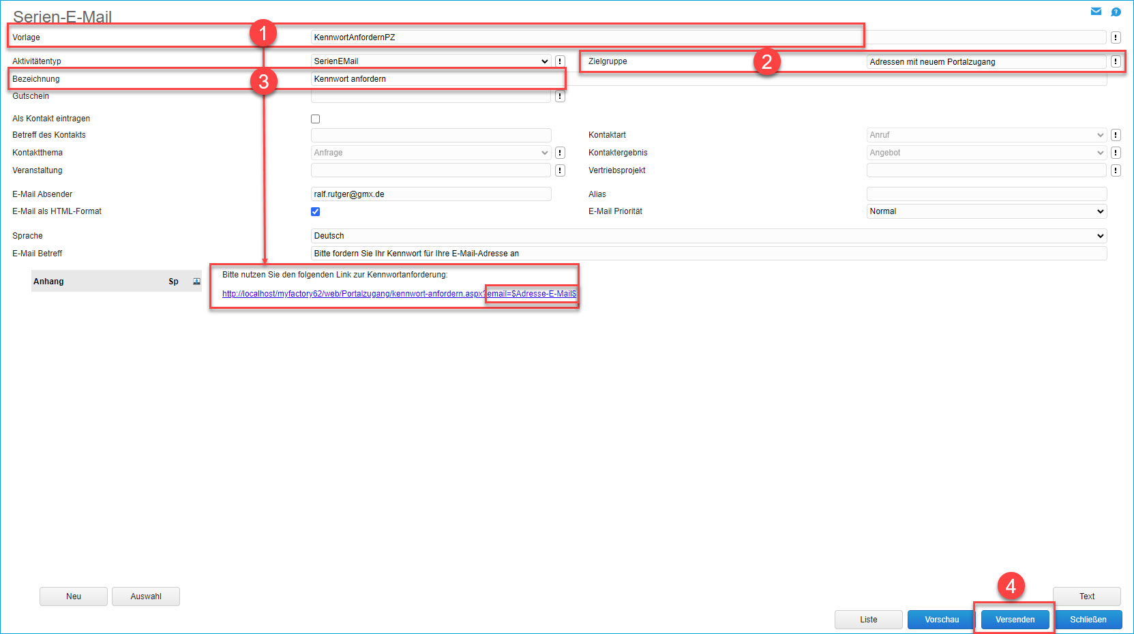Send the mail with Versenden
This screenshot has height=634, width=1134.
[1015, 620]
